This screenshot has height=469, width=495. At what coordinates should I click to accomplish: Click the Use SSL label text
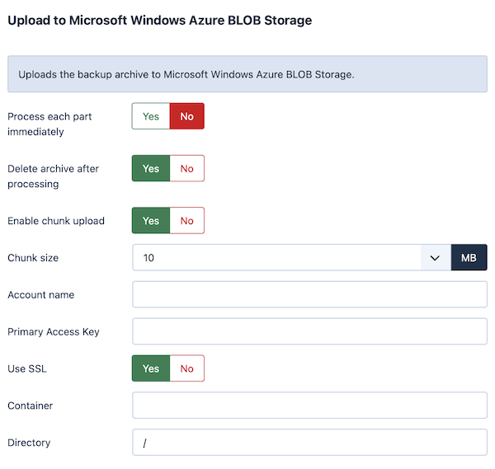pos(27,368)
